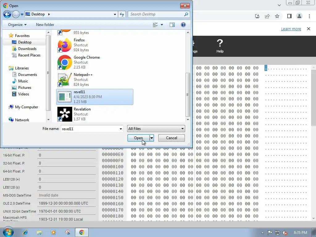Click the Chrome tab search chevron
The height and width of the screenshot is (237, 316).
click(x=279, y=5)
